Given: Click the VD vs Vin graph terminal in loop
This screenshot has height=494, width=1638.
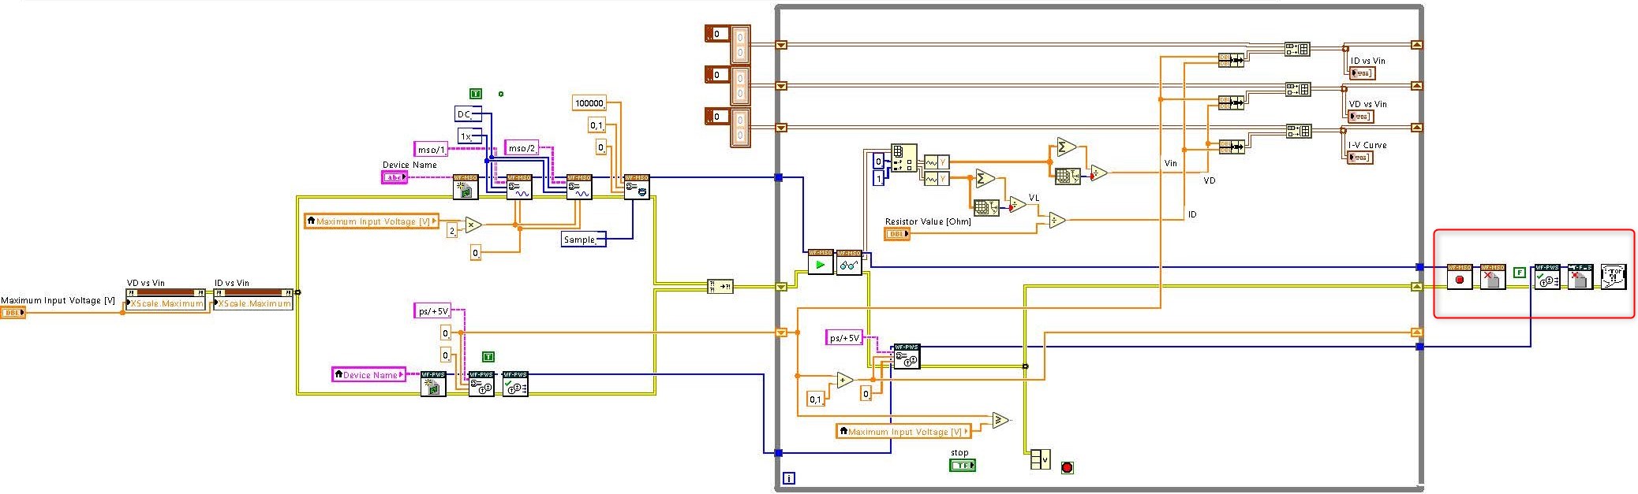Looking at the screenshot, I should coord(1361,117).
